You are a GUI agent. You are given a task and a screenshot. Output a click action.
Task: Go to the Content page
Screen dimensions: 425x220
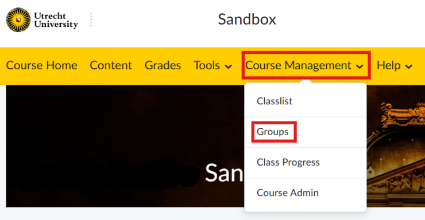point(111,65)
